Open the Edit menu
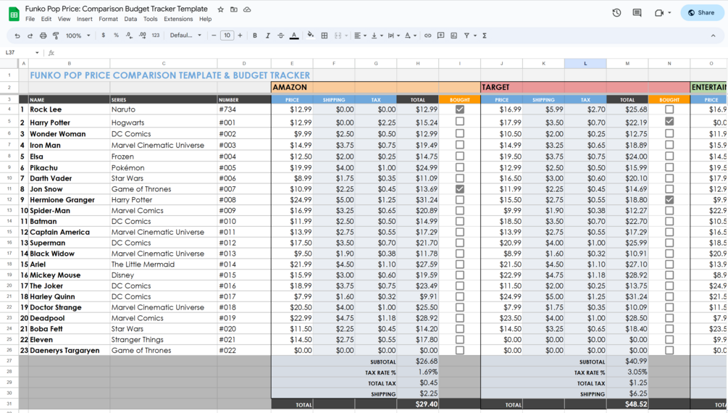This screenshot has width=728, height=413. 46,19
